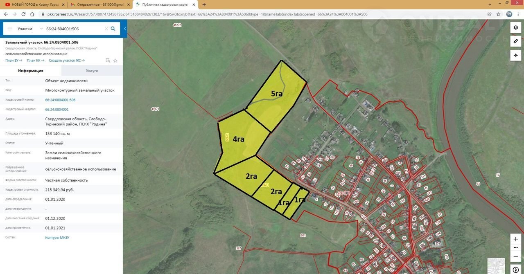524x274 pixels.
Task: Open the Создать участок ЖС link
Action: pyautogui.click(x=66, y=61)
